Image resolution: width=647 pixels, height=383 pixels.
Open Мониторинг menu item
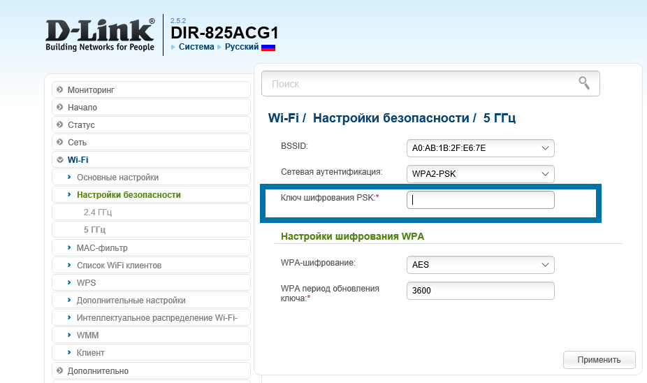point(151,89)
